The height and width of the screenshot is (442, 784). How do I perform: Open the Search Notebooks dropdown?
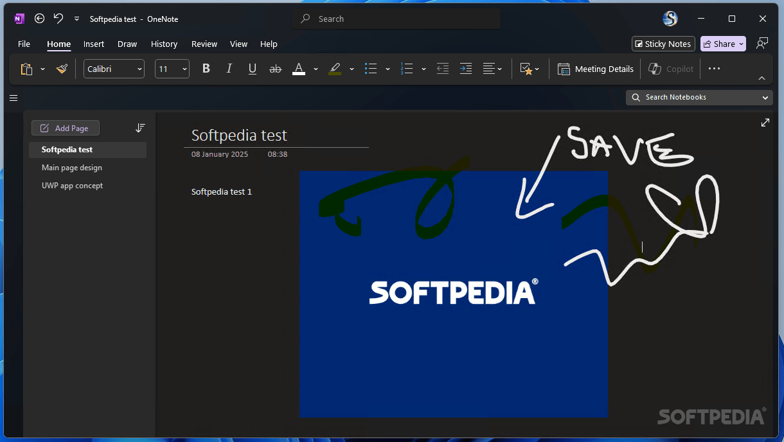(765, 97)
